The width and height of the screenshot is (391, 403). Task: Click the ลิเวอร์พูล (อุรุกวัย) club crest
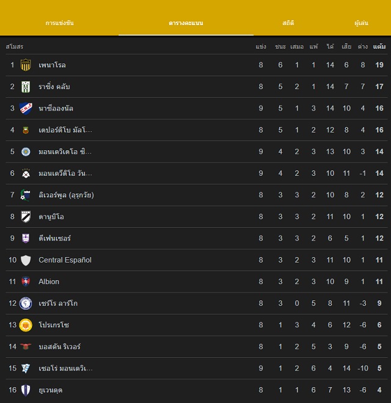point(26,195)
